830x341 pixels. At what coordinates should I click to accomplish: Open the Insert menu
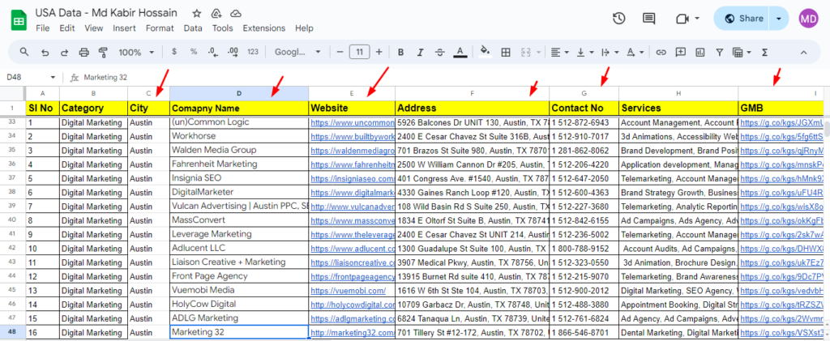(x=124, y=28)
